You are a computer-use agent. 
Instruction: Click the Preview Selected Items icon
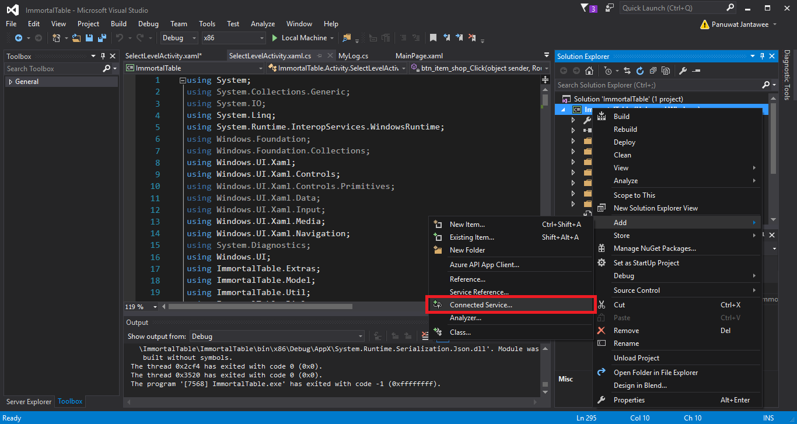tap(695, 71)
